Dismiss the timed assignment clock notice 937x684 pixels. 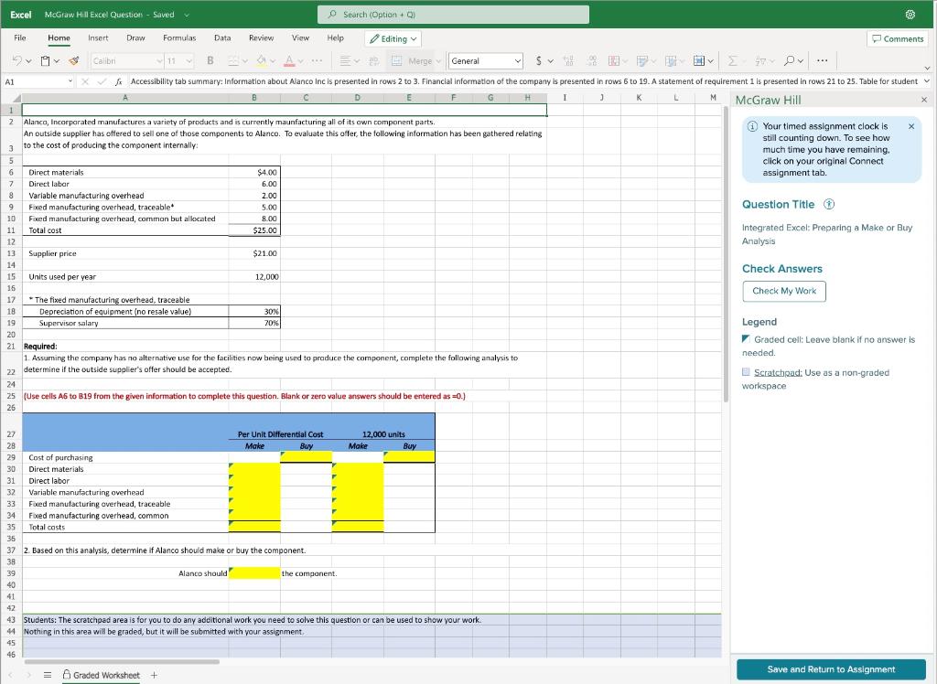pyautogui.click(x=910, y=126)
